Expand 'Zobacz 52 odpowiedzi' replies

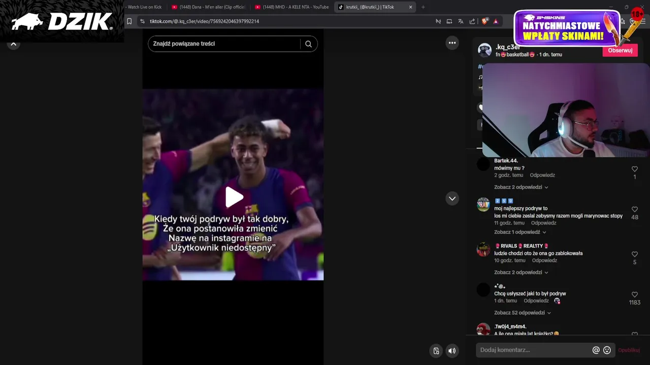pos(523,313)
